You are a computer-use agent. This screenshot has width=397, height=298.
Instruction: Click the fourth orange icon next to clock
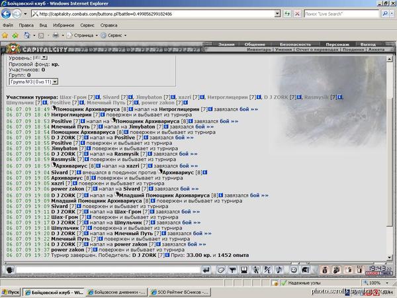click(x=360, y=270)
